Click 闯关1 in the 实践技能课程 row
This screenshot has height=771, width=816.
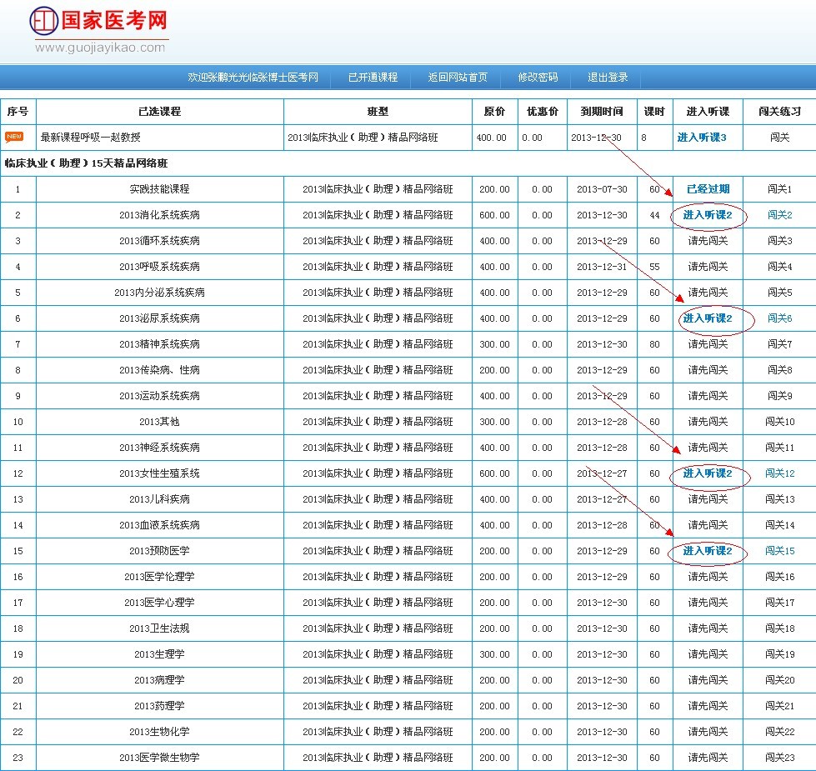pos(779,189)
